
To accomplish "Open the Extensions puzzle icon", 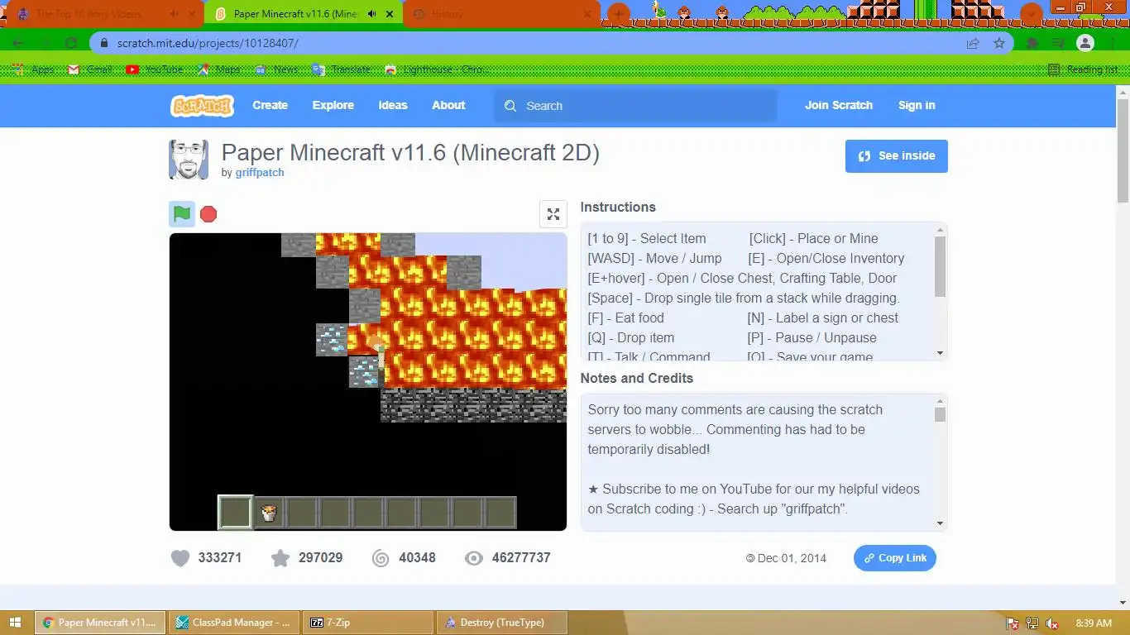I will click(x=1032, y=43).
